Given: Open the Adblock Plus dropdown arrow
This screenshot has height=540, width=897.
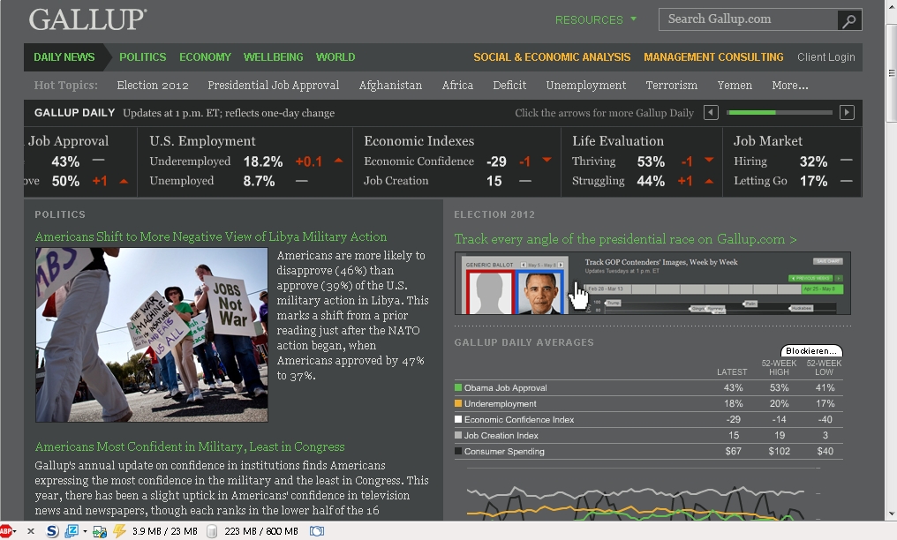Looking at the screenshot, I should pos(14,531).
